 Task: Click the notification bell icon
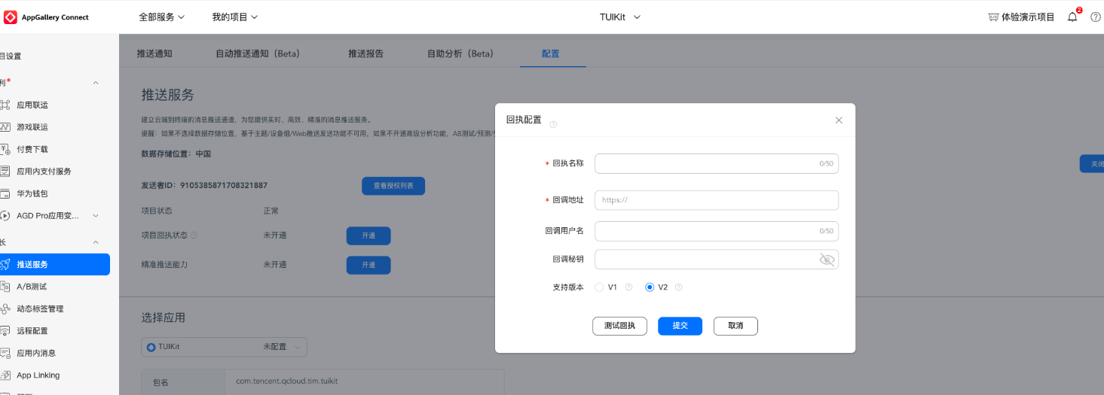point(1072,17)
